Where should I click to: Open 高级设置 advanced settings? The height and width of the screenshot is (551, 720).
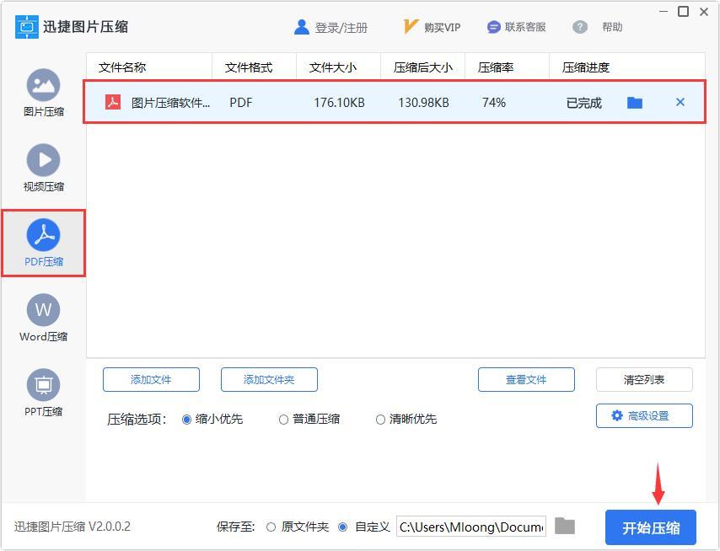[644, 415]
